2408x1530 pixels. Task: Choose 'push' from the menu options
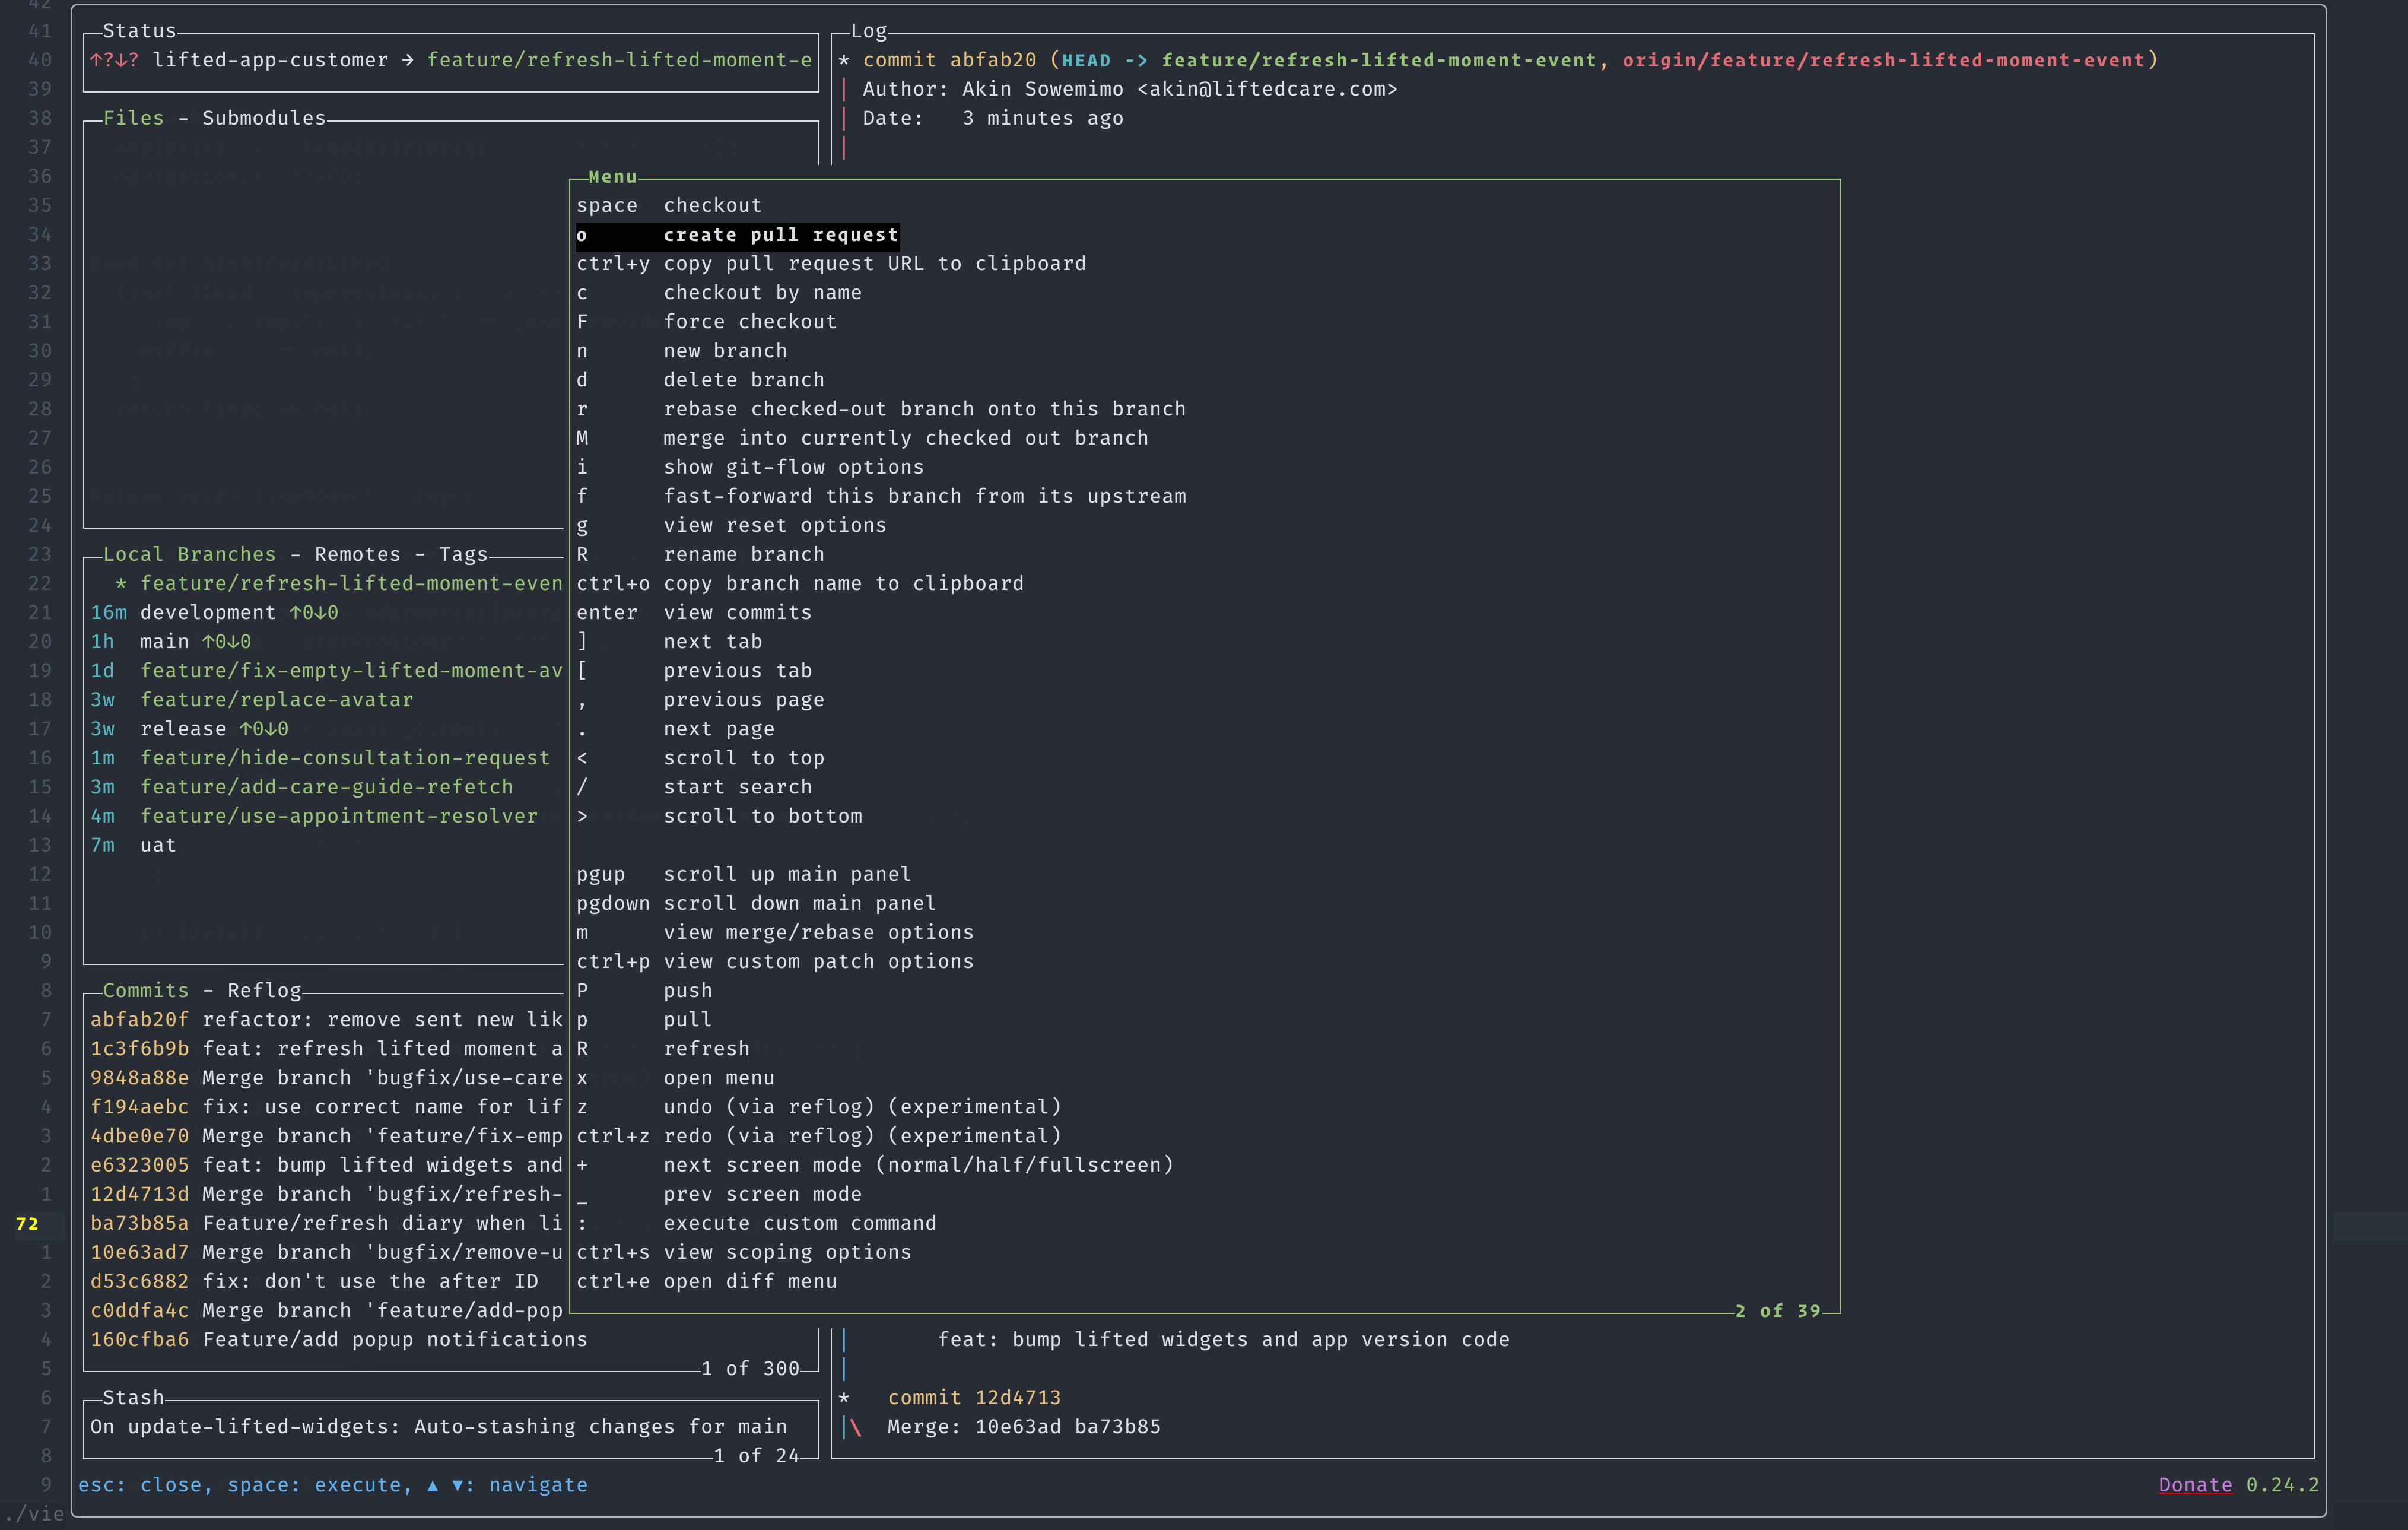(687, 990)
